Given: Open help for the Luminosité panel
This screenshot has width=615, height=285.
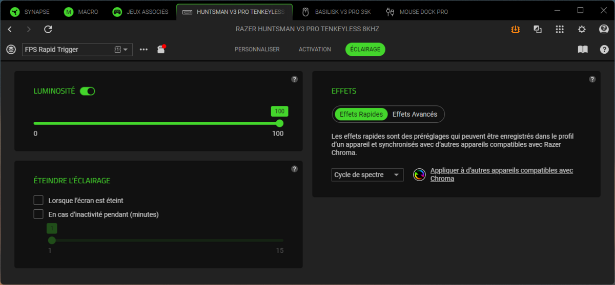Looking at the screenshot, I should [x=294, y=79].
